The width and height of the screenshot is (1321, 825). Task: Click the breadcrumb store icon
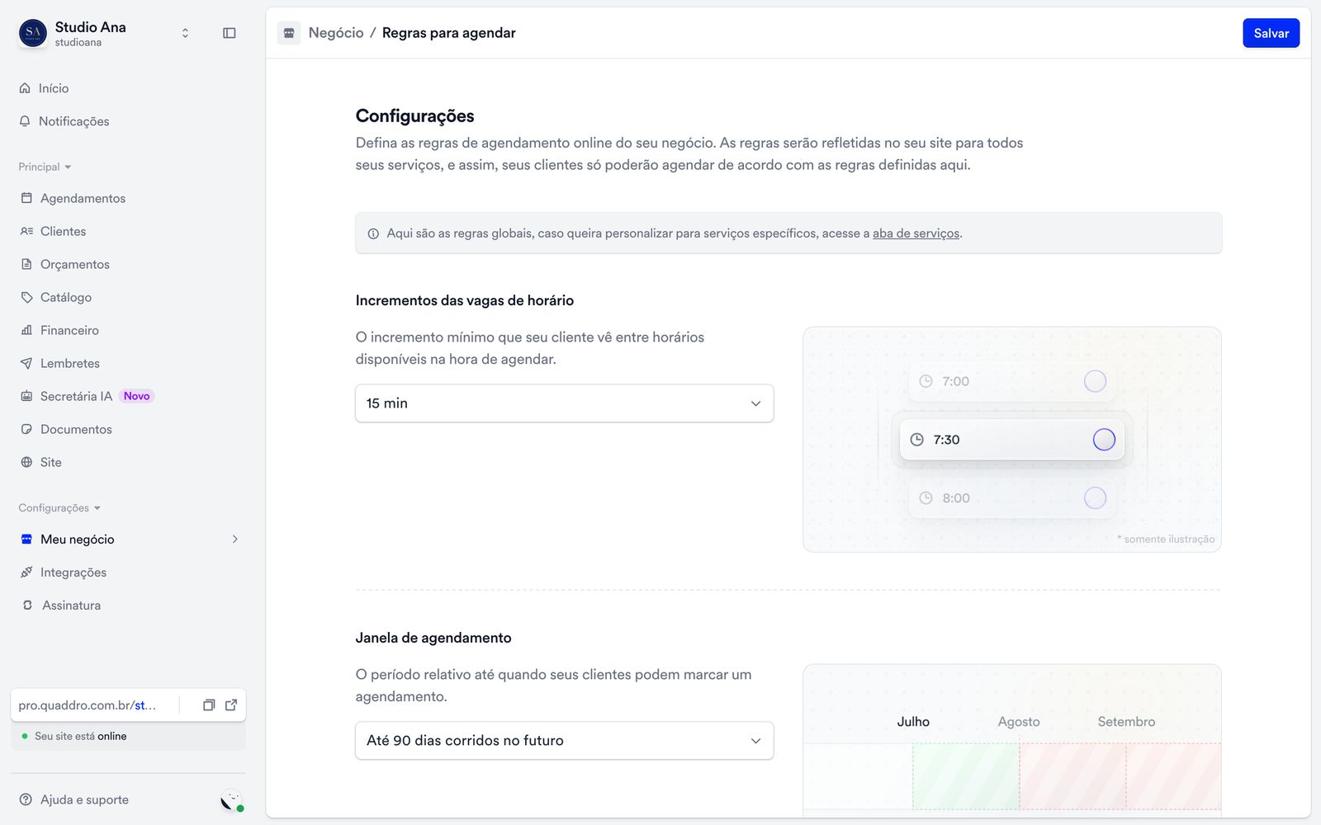(x=289, y=33)
